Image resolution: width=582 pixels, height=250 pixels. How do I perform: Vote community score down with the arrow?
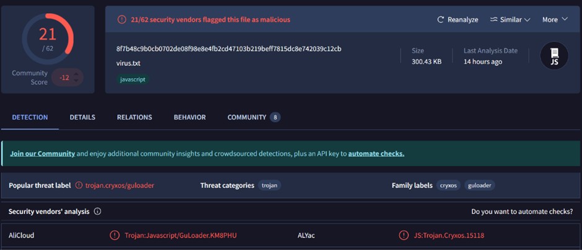pyautogui.click(x=76, y=81)
